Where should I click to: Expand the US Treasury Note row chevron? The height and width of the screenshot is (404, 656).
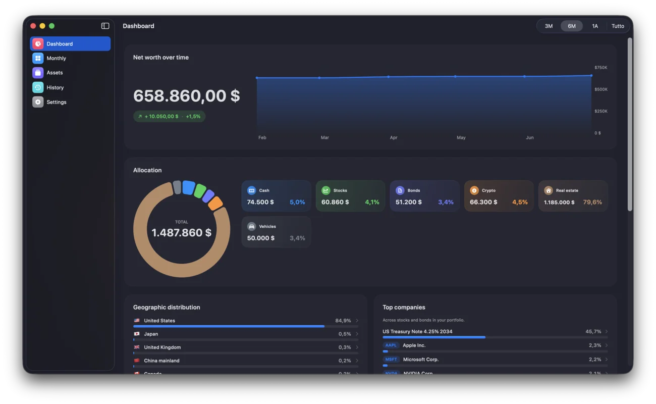[x=606, y=332]
